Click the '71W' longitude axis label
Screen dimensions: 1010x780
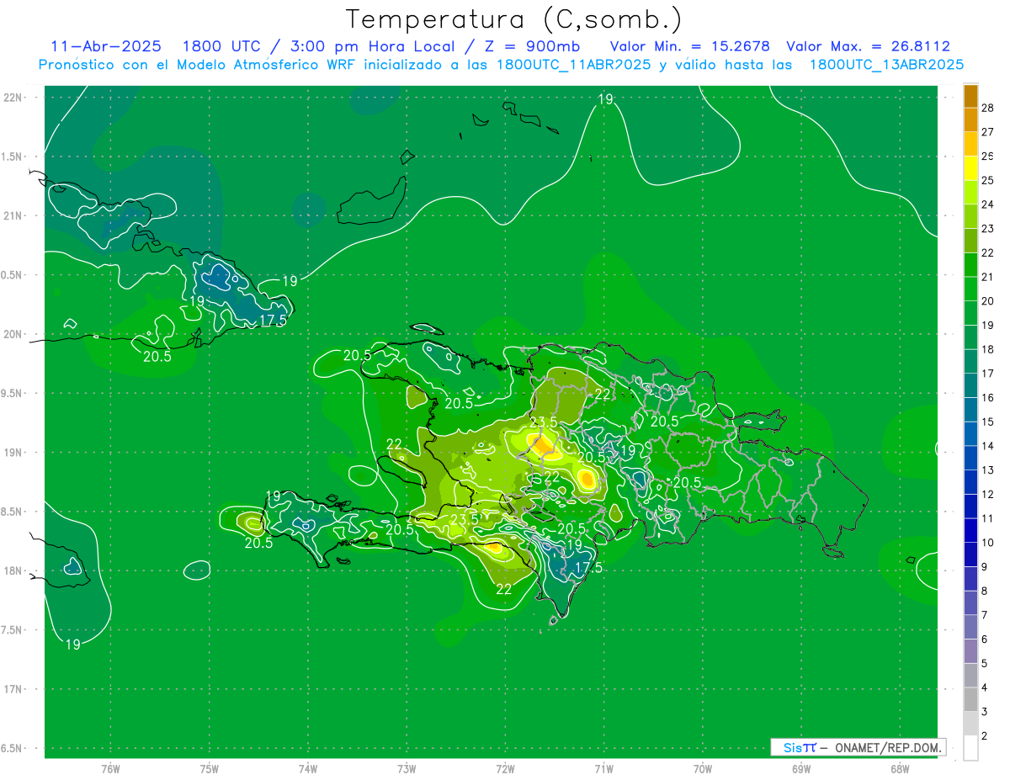[x=603, y=769]
